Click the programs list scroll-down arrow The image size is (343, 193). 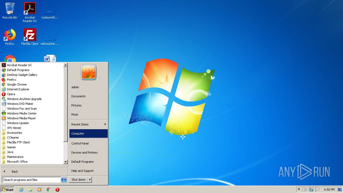[x=65, y=162]
